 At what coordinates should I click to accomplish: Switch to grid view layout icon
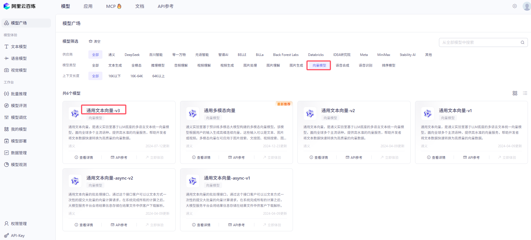[x=515, y=93]
